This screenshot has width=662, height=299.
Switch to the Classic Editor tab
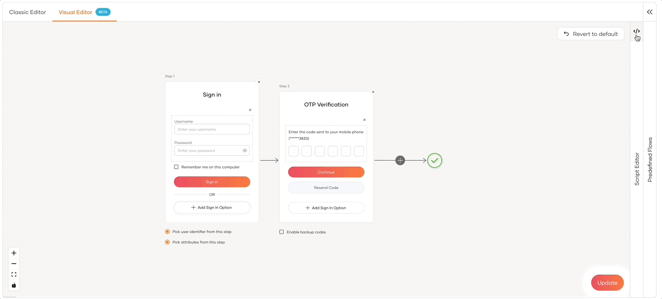tap(27, 12)
